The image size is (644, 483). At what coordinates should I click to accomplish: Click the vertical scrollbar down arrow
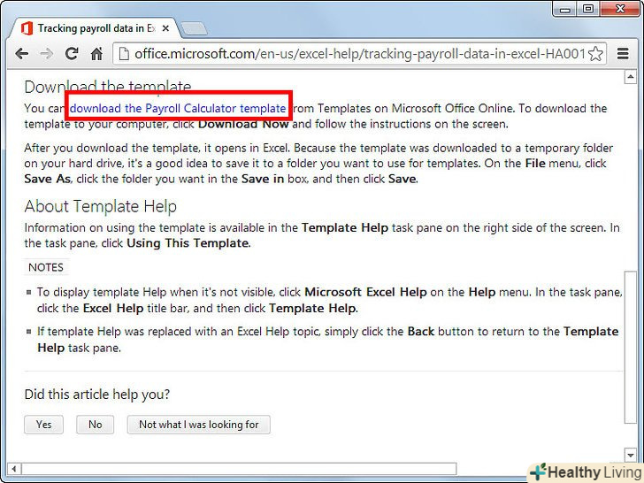pyautogui.click(x=631, y=455)
